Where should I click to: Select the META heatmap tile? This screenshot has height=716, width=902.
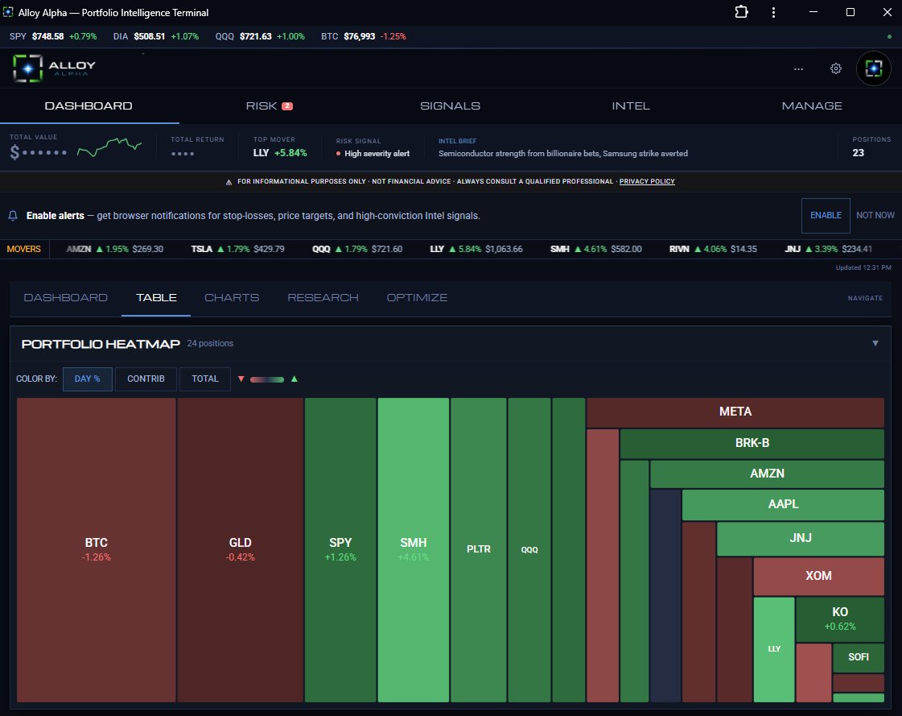pos(735,412)
